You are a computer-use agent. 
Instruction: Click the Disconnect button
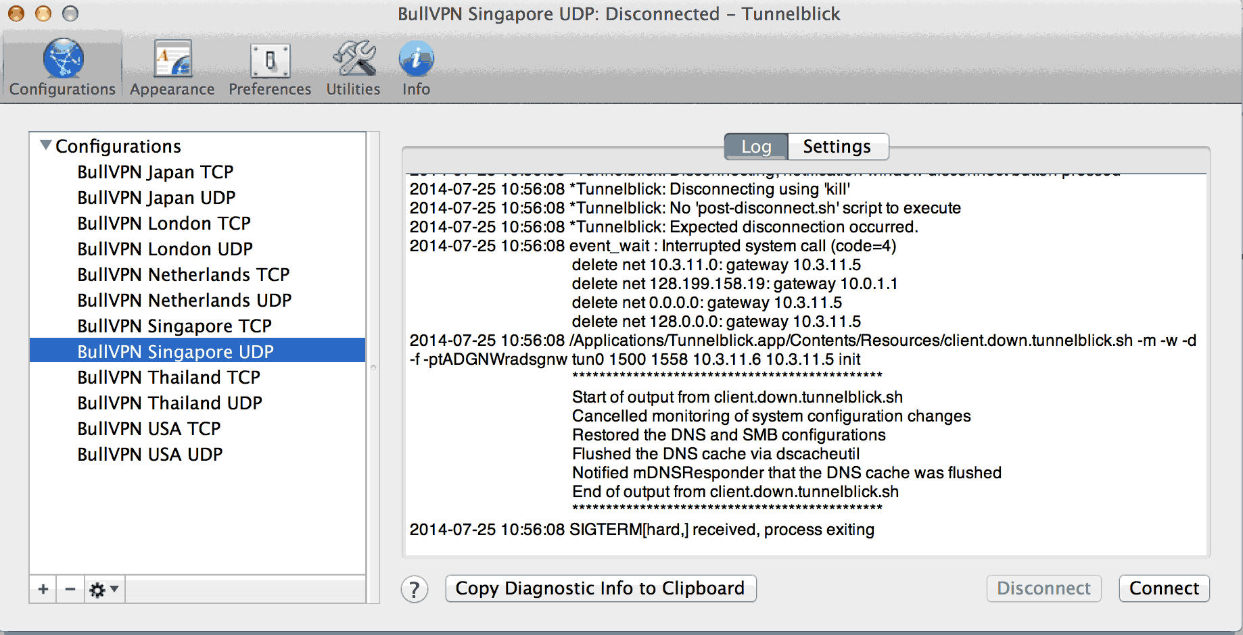(1043, 588)
